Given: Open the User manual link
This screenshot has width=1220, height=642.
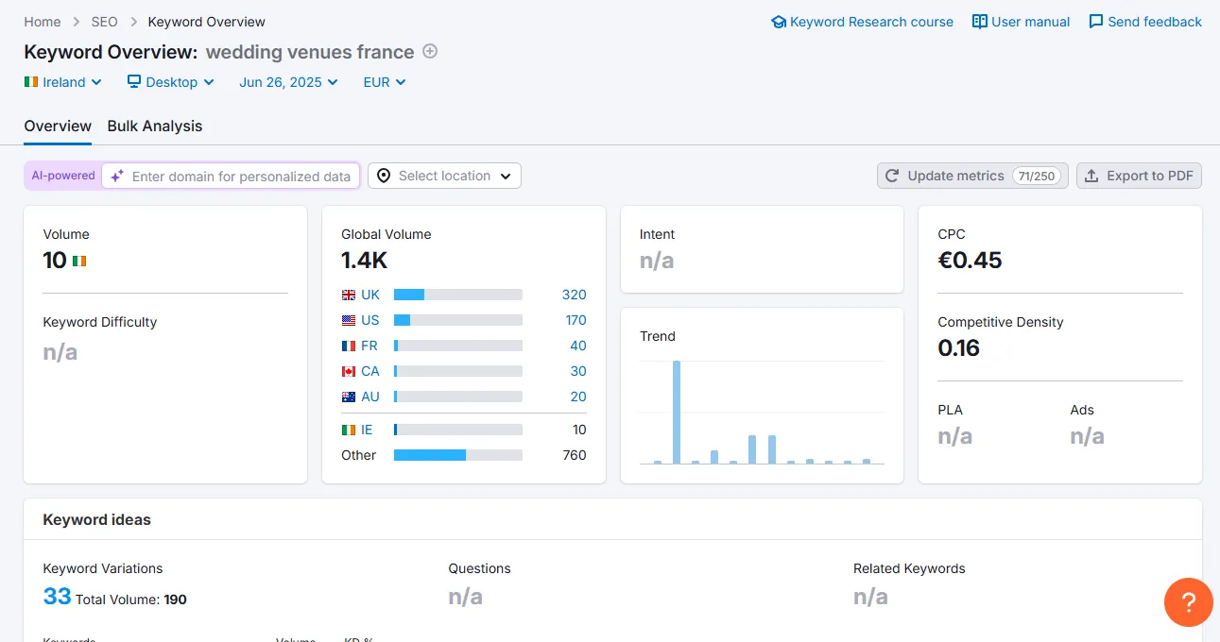Looking at the screenshot, I should (1022, 22).
